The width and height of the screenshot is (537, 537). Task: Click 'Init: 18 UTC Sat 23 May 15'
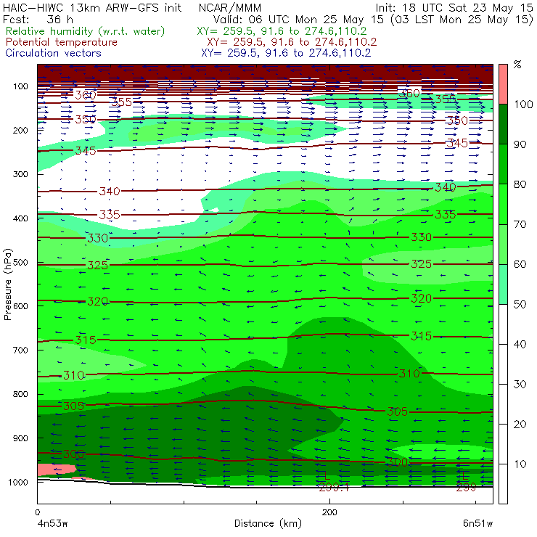tap(454, 7)
